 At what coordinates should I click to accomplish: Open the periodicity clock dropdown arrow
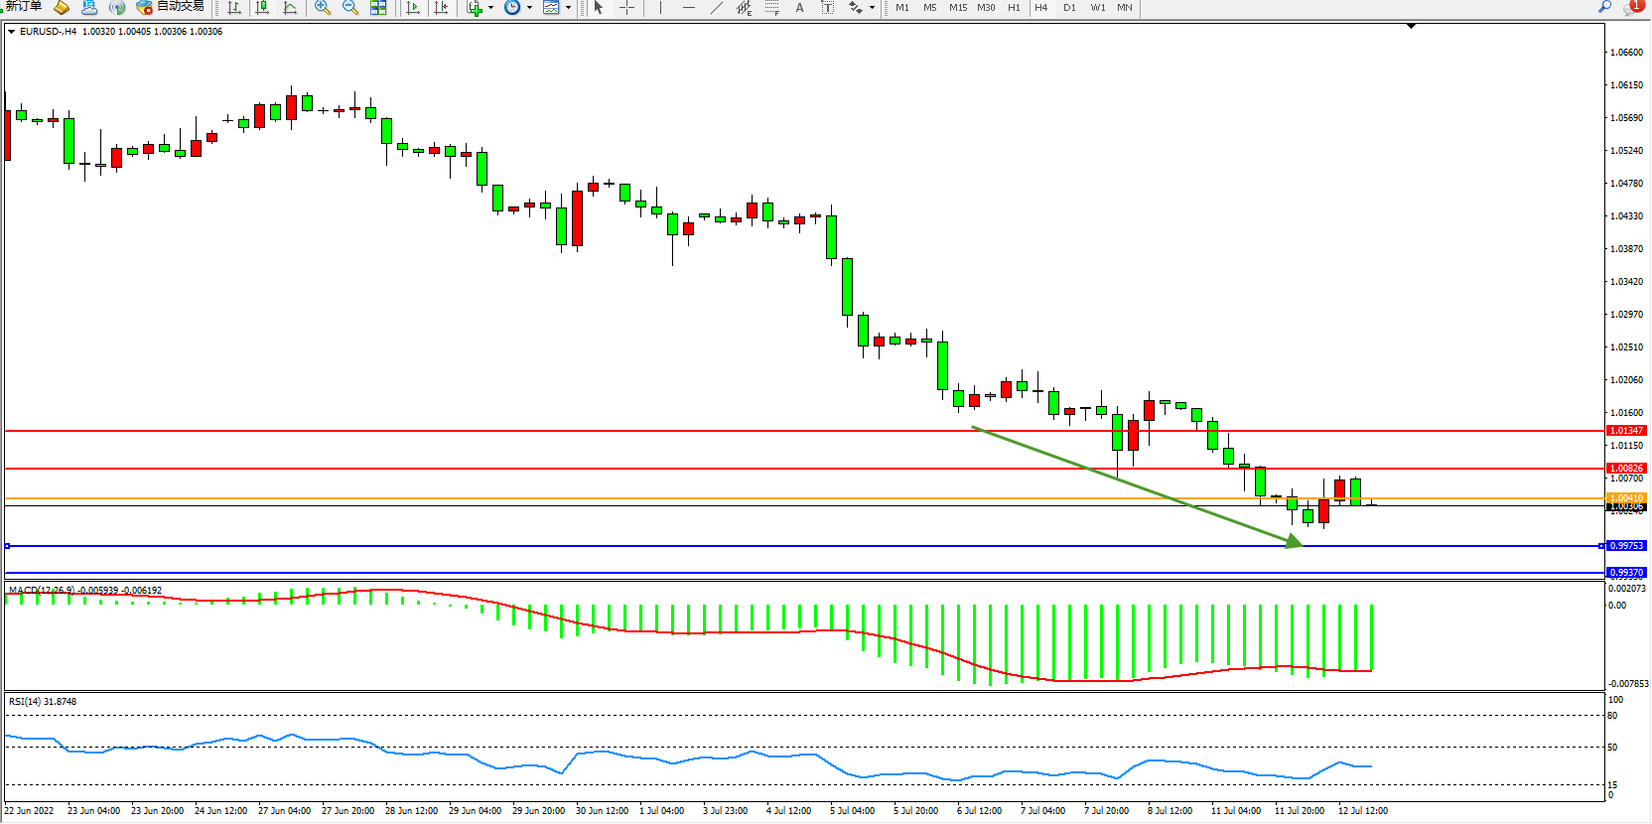pos(529,8)
